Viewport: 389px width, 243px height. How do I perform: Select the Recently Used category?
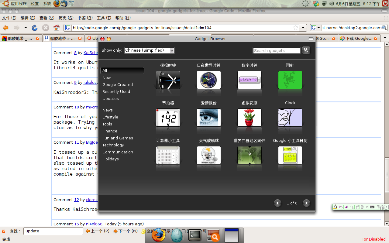[116, 91]
